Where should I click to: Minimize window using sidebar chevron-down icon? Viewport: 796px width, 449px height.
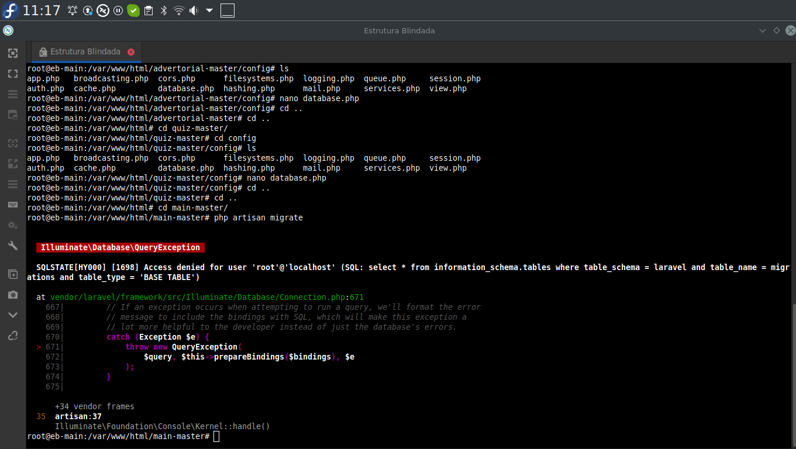pos(12,315)
